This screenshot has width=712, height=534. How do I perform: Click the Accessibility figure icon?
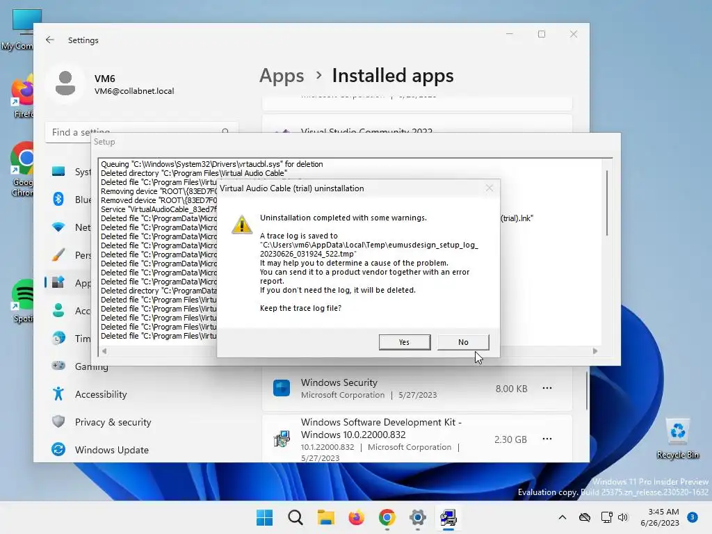[58, 394]
